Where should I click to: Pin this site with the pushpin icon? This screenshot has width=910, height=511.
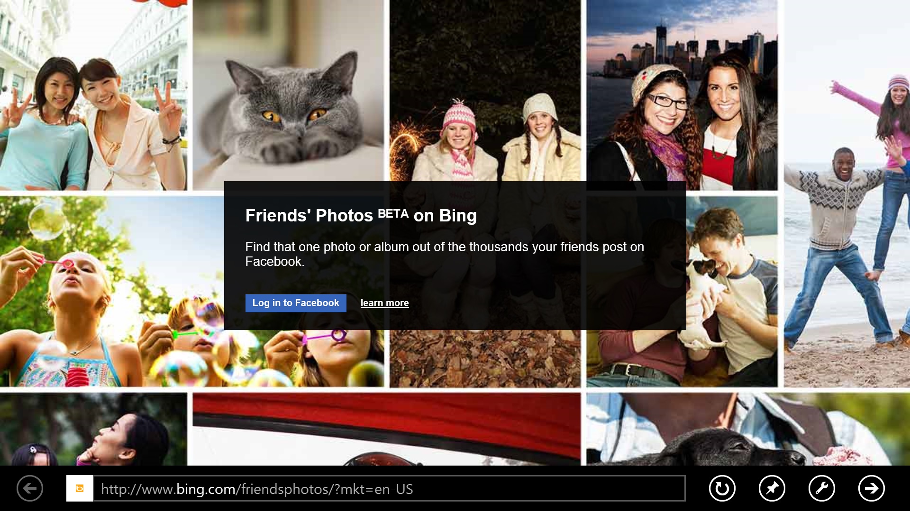772,488
